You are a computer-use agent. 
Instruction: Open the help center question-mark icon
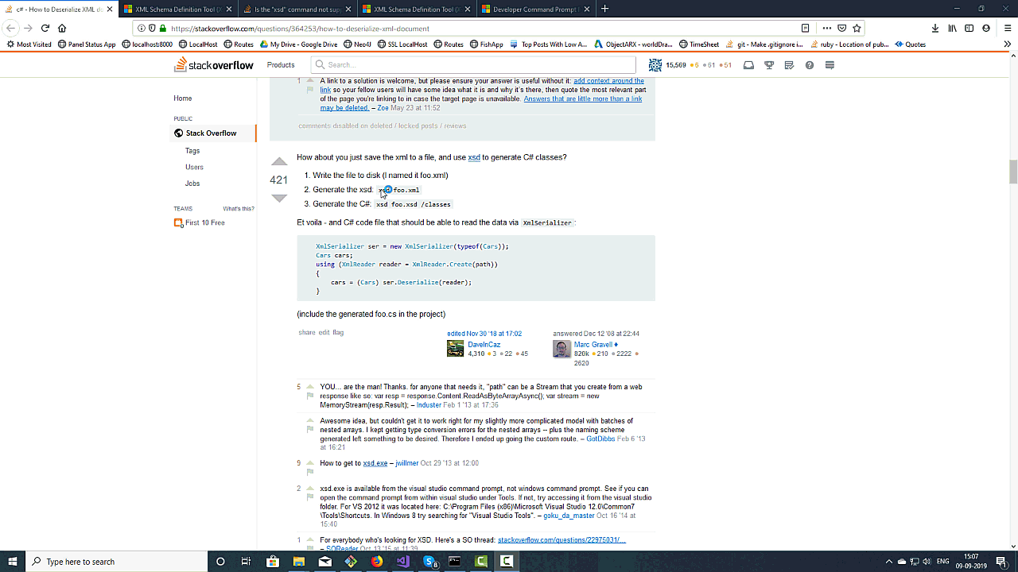(810, 65)
